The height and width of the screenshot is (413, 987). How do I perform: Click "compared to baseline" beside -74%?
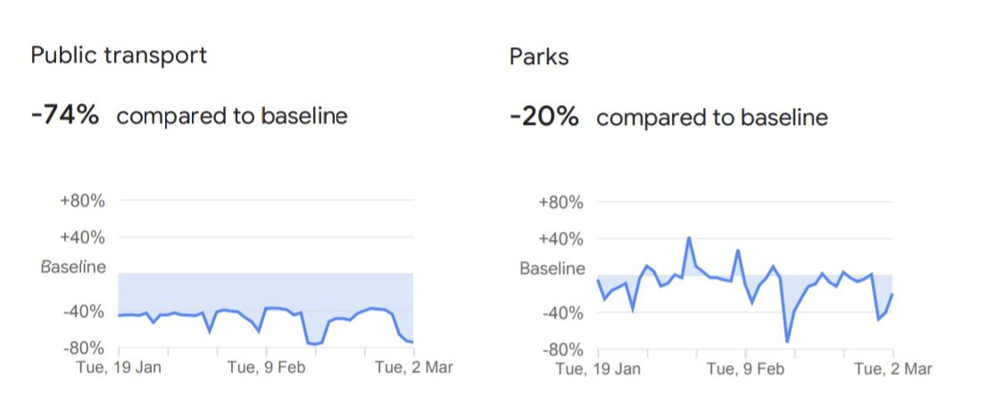click(x=232, y=116)
